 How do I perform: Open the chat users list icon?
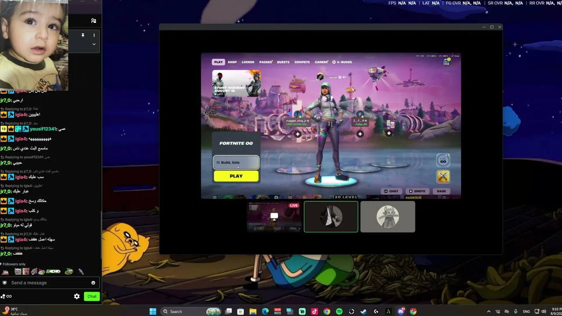coord(94,21)
